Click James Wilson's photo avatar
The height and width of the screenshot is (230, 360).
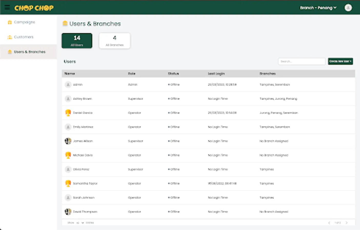click(x=68, y=141)
